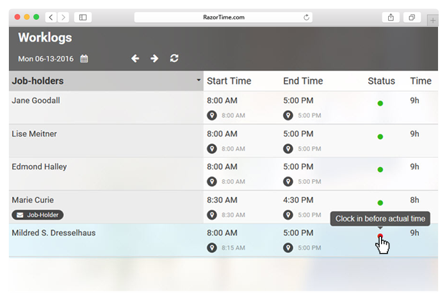Sort by Start Time column header
This screenshot has height=301, width=447.
click(x=229, y=81)
